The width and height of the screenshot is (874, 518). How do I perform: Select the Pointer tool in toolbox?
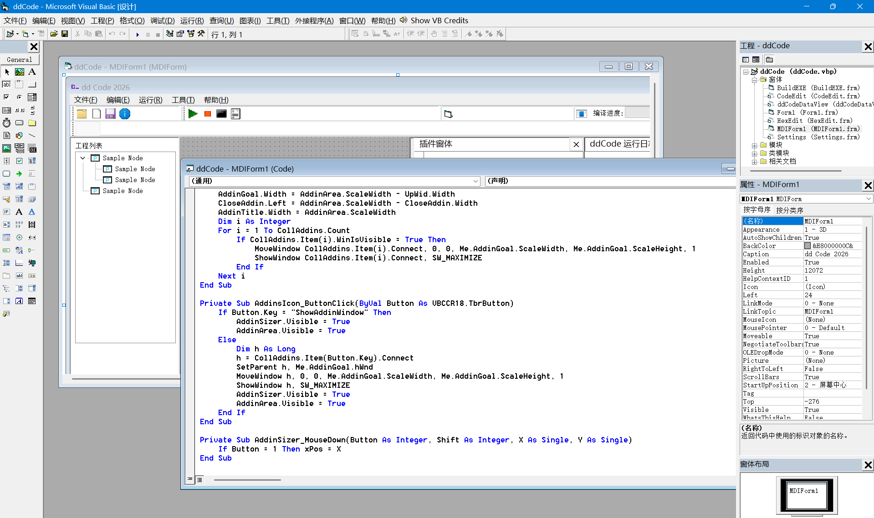(x=7, y=72)
